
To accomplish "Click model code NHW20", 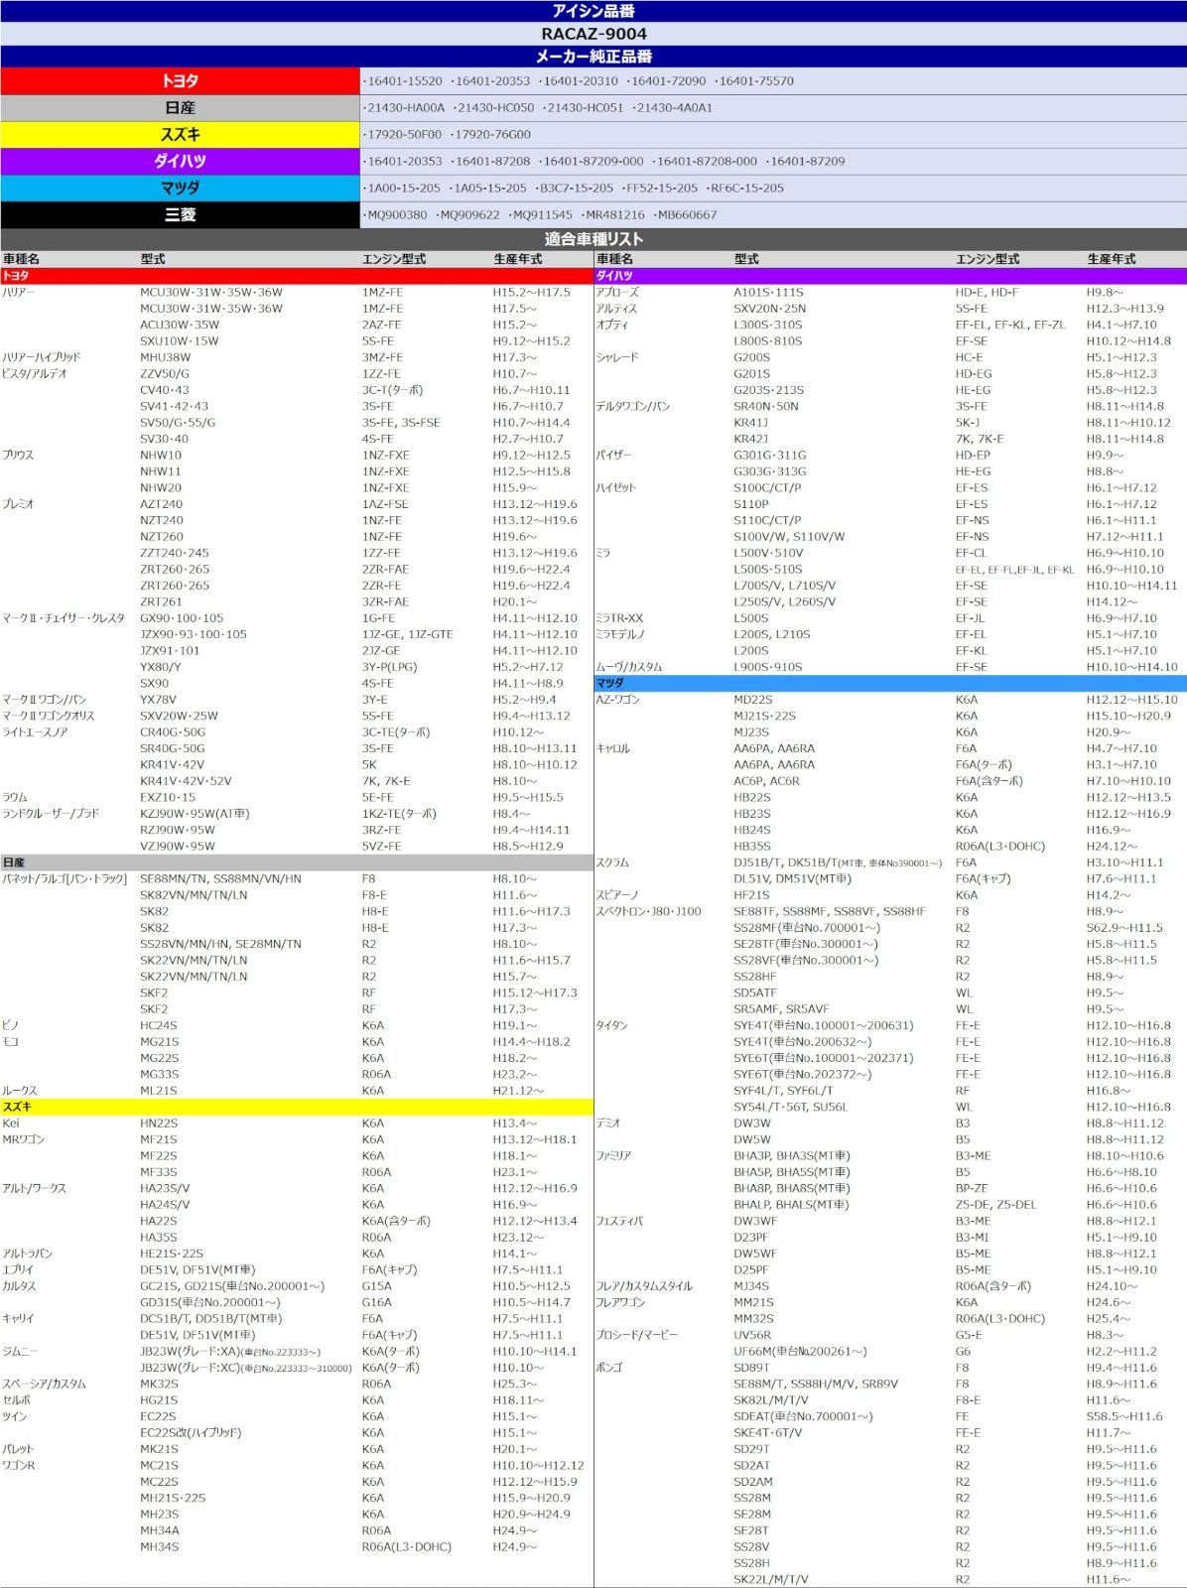I will pyautogui.click(x=161, y=488).
